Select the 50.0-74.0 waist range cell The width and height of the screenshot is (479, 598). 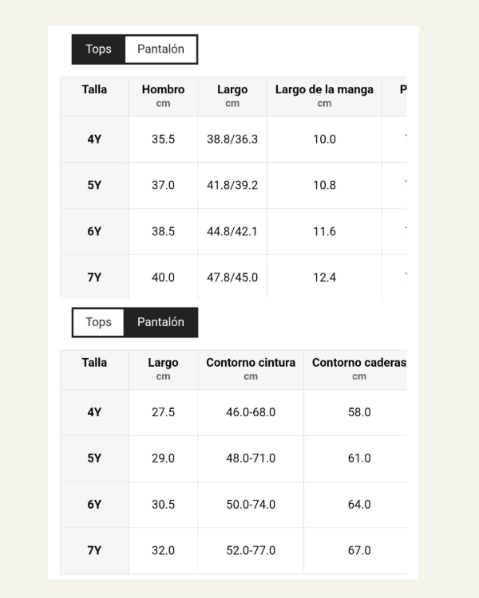251,506
